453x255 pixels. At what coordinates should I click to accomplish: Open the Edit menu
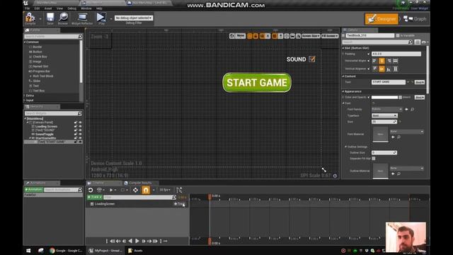pos(37,8)
